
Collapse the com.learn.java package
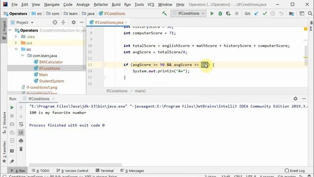click(x=23, y=56)
